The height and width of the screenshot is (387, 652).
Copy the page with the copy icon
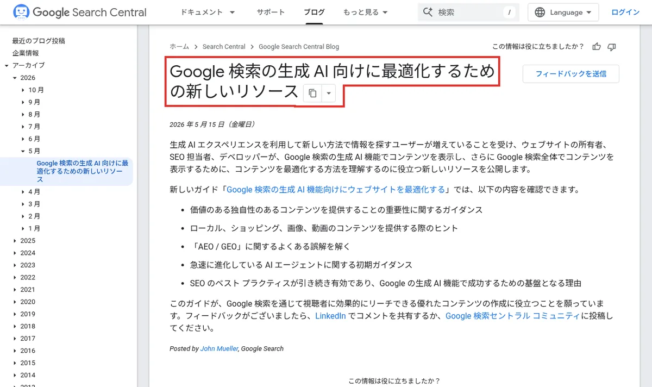click(312, 93)
